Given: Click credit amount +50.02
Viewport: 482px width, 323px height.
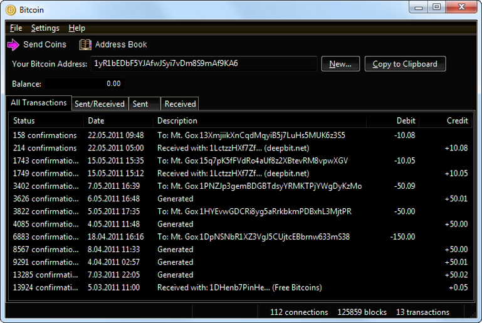Looking at the screenshot, I should coord(456,275).
